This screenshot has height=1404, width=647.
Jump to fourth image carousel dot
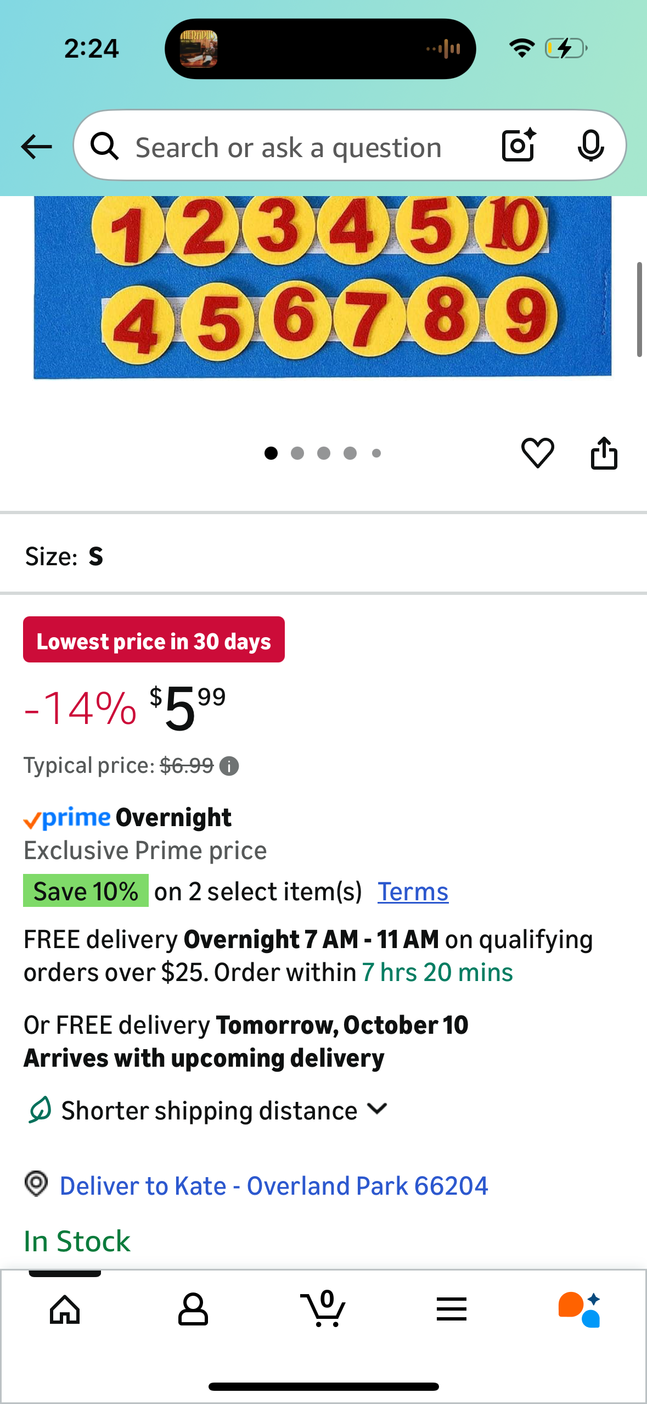point(350,453)
